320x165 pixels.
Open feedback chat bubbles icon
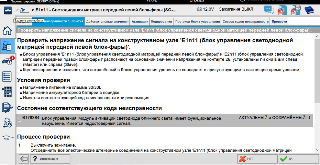269,10
